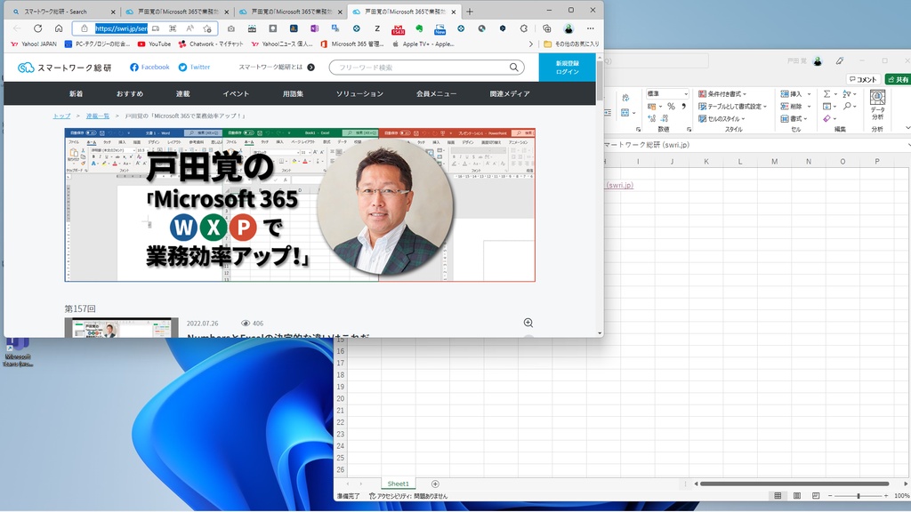
Task: Click wrap text icon in Excel ribbon
Action: [x=625, y=98]
